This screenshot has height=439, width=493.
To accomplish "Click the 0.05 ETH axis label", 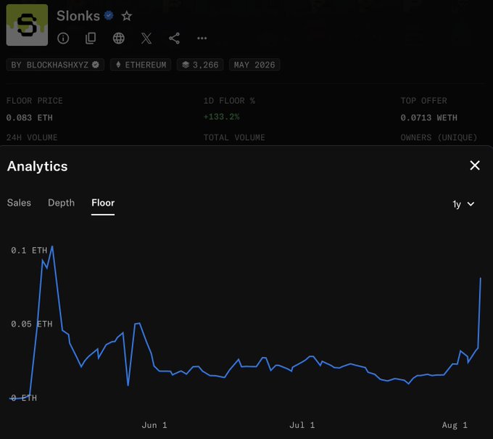I will (x=32, y=324).
